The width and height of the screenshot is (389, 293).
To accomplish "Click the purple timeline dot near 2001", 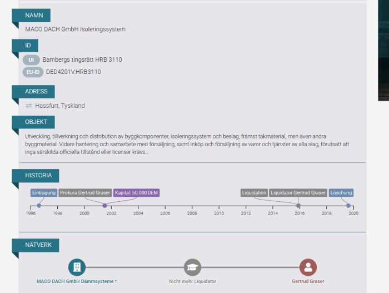I will coord(104,206).
